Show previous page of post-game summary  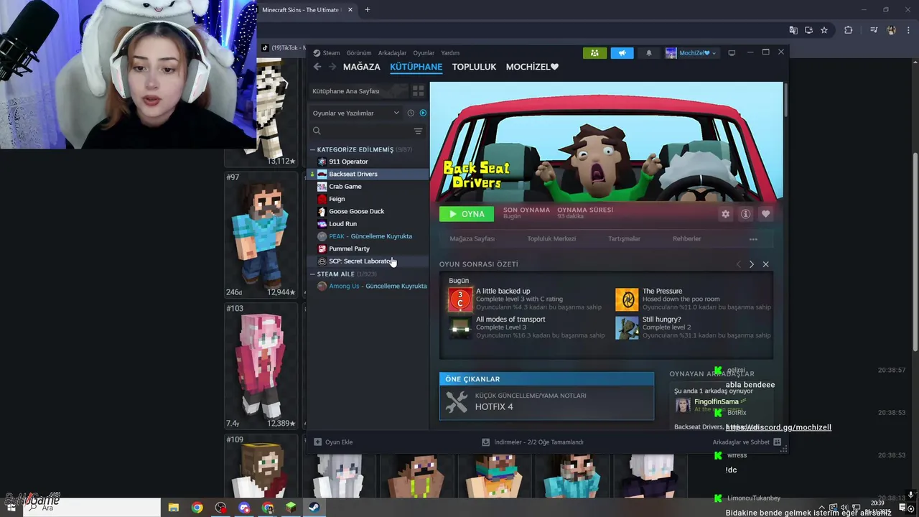click(738, 264)
